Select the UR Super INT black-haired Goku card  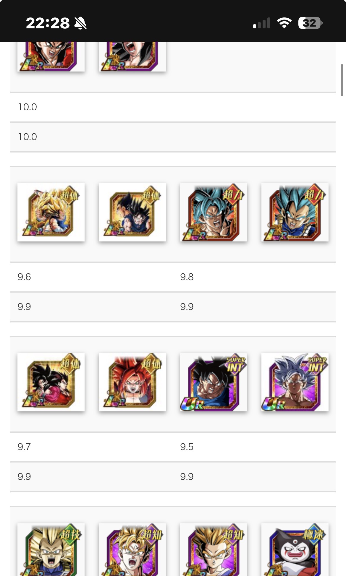click(214, 382)
